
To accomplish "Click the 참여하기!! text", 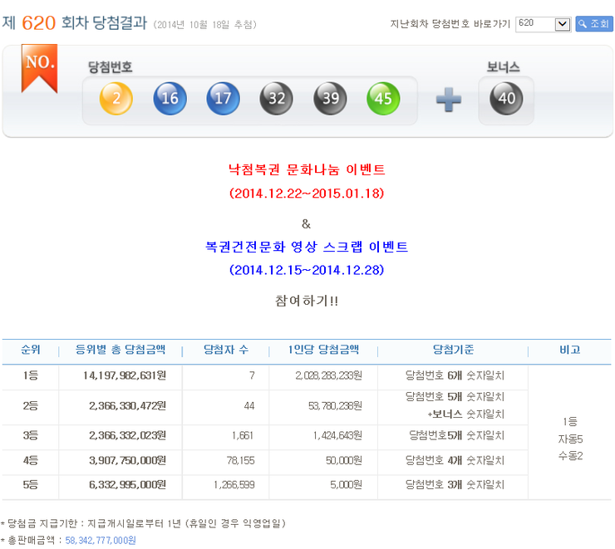I will tap(307, 301).
